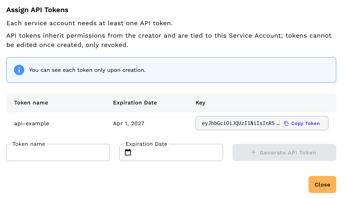
Task: Select the Copy Token link
Action: tap(305, 123)
